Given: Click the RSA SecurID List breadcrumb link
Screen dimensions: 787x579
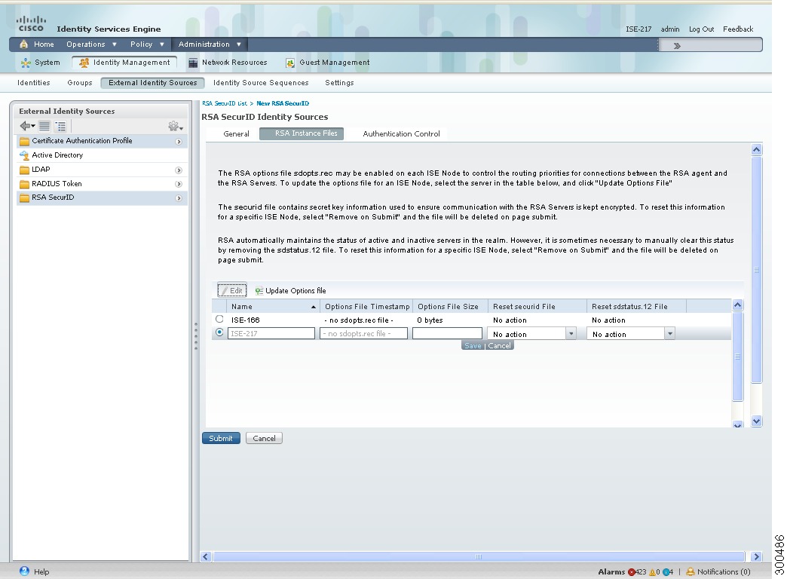Looking at the screenshot, I should tap(225, 103).
